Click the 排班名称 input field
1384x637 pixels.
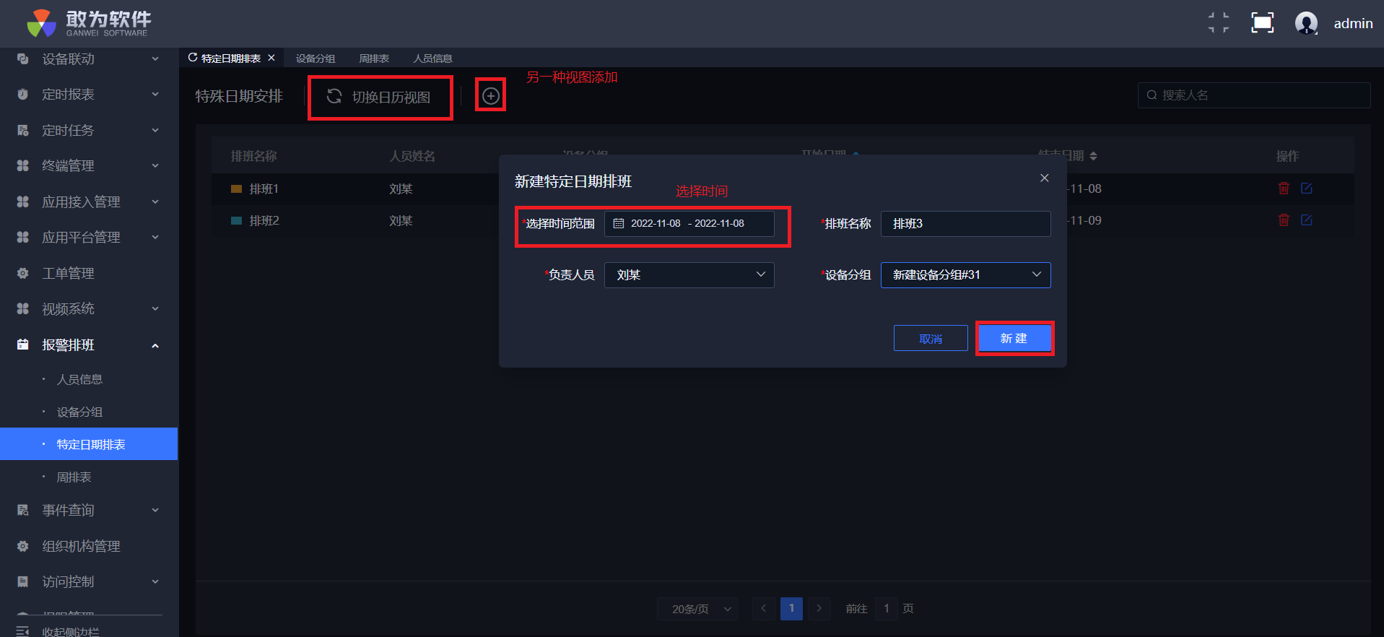[966, 224]
